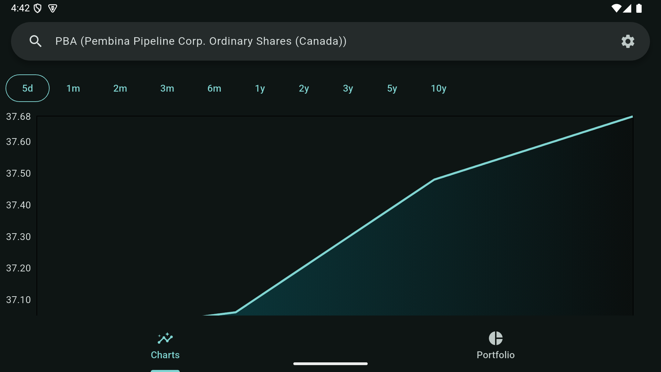Tap the battery status icon
This screenshot has width=661, height=372.
pos(639,8)
